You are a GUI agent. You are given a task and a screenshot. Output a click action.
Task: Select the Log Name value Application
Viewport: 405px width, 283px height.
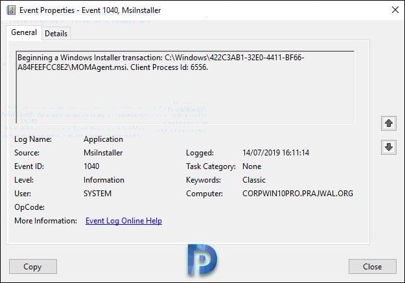point(103,139)
